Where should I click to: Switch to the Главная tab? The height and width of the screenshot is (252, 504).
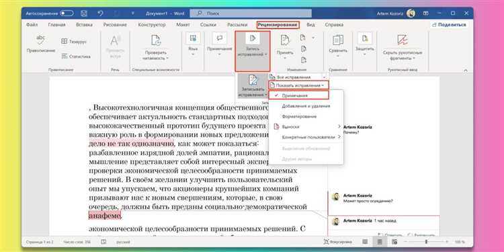pyautogui.click(x=56, y=25)
